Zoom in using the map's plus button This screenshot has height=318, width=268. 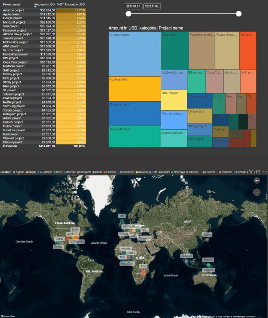click(256, 180)
